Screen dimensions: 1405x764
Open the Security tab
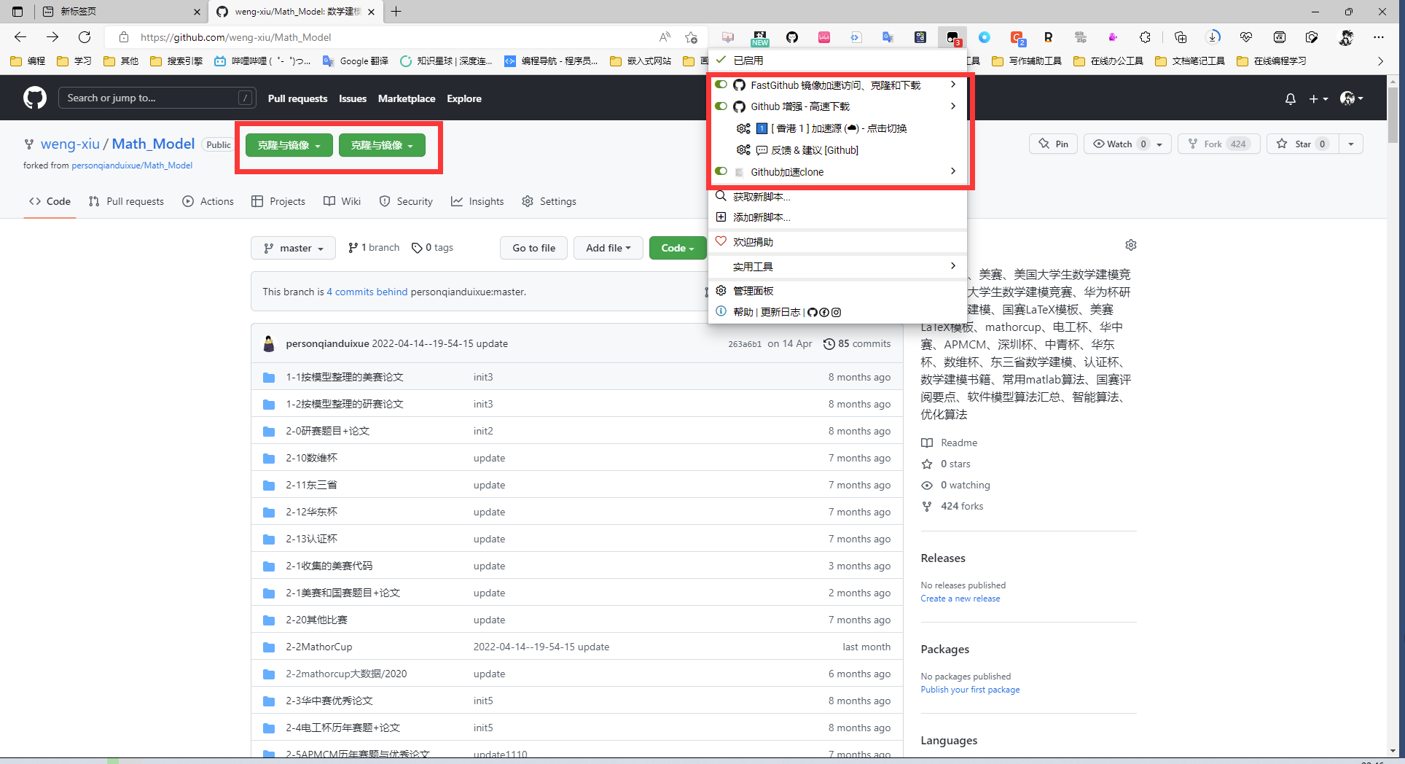coord(406,201)
